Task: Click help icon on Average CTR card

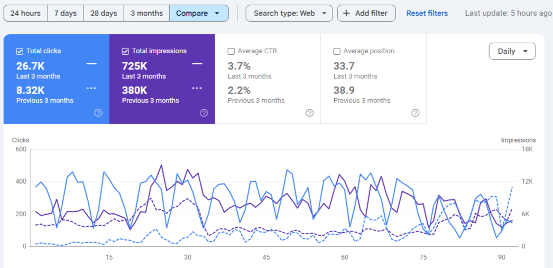Action: tap(309, 113)
